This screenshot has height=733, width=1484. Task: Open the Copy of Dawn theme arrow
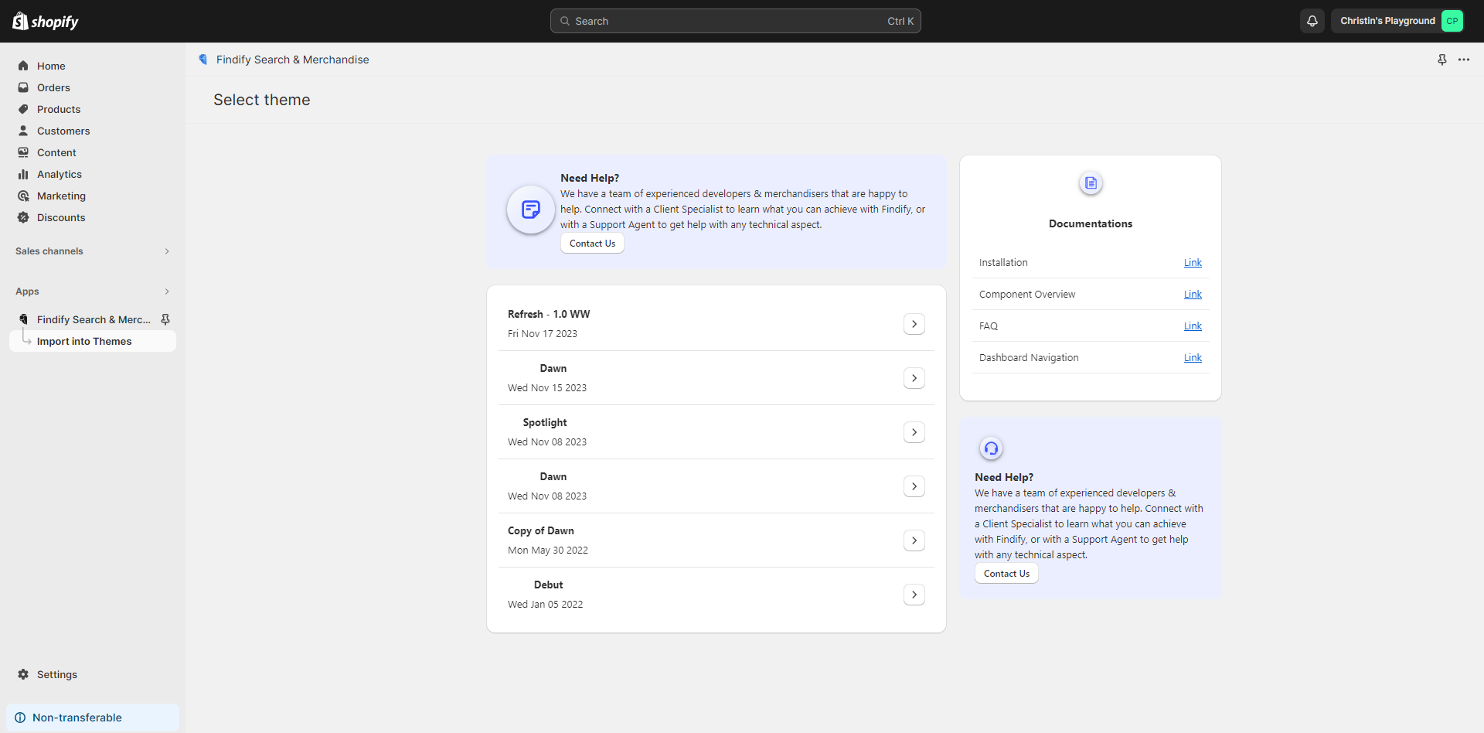914,540
